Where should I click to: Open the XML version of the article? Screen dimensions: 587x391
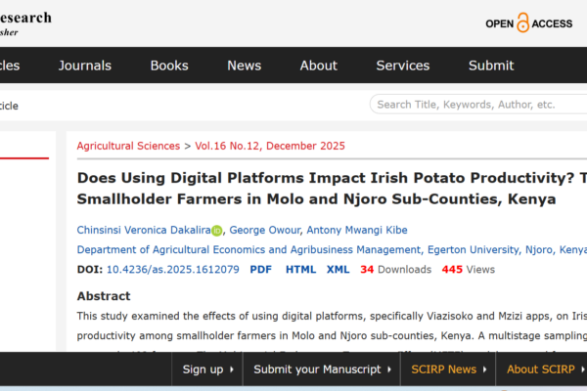338,269
